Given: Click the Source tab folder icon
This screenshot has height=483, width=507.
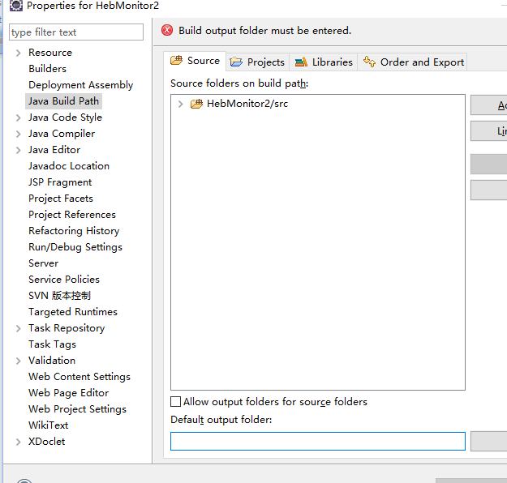Looking at the screenshot, I should click(177, 61).
